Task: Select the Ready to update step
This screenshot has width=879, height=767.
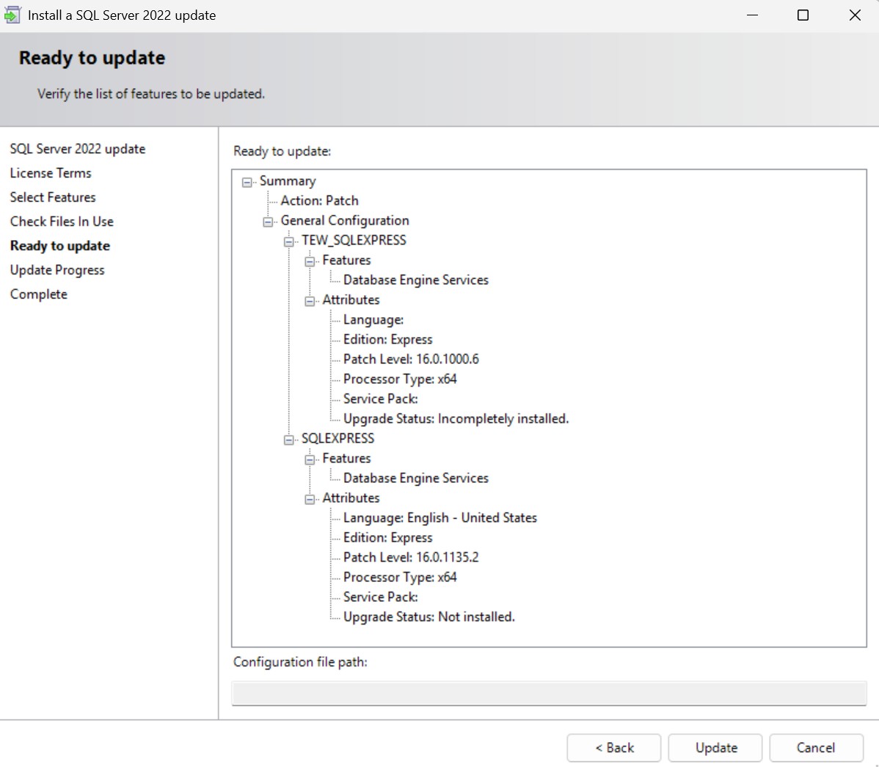Action: pos(60,246)
